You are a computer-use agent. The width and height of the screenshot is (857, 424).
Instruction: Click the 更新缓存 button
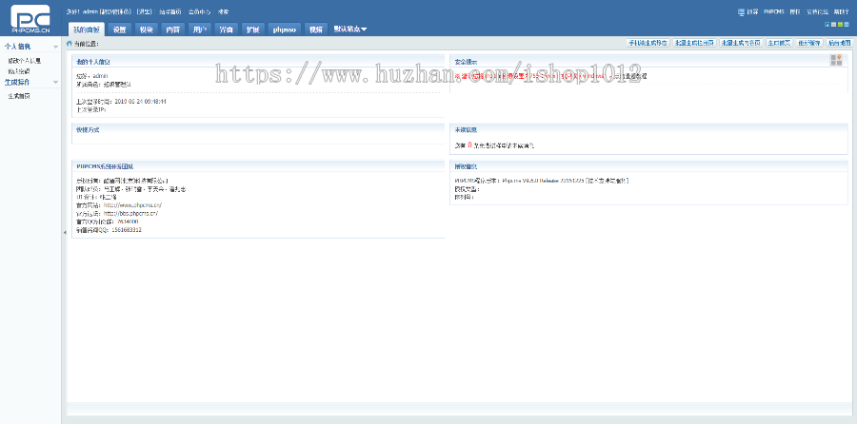tap(808, 43)
